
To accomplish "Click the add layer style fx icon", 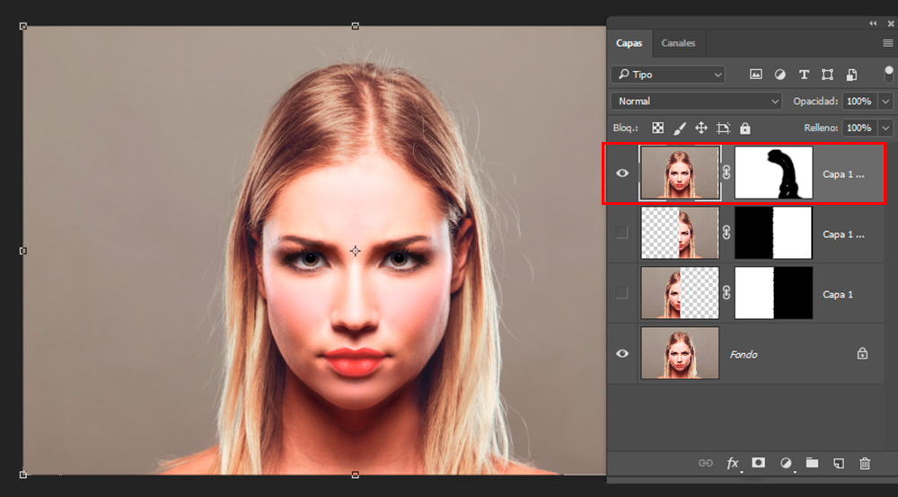I will (733, 463).
